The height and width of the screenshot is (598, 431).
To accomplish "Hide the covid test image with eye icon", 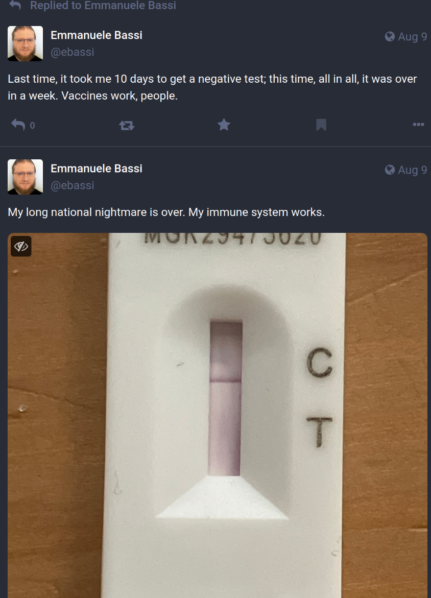I will 21,246.
